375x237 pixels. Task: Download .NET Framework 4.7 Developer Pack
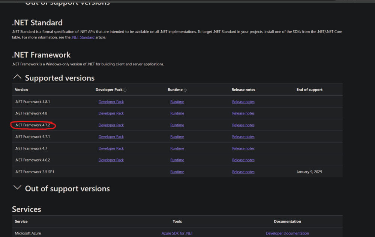(x=111, y=148)
